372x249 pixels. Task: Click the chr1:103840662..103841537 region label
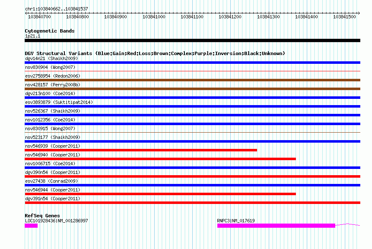click(x=56, y=9)
